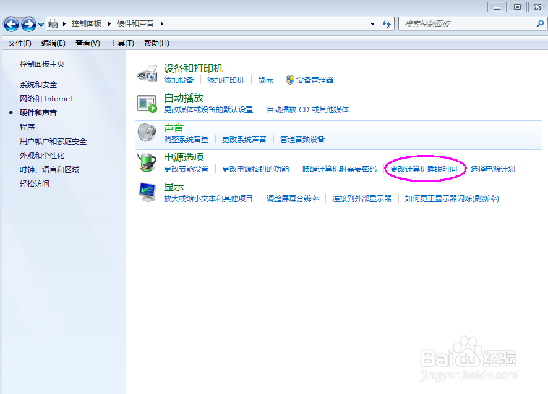Viewport: 548px width, 394px height.
Task: Open the 查看(V) menu
Action: (x=88, y=43)
